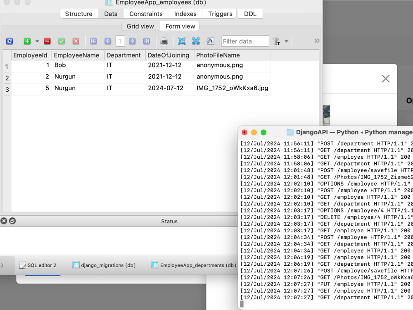
Task: Print the table data
Action: coord(164,41)
